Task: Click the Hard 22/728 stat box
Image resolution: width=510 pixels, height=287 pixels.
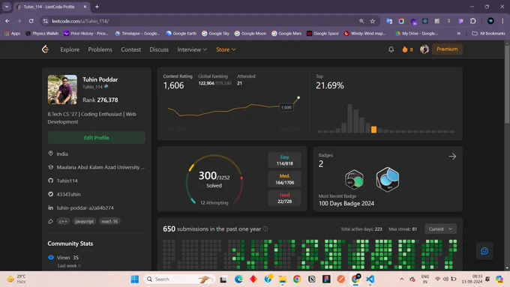Action: 284,198
